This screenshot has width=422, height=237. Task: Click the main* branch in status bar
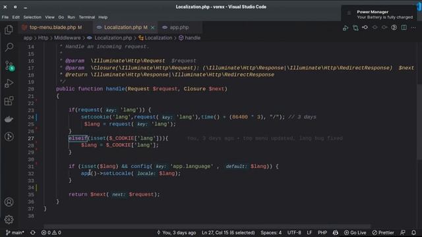pos(15,232)
